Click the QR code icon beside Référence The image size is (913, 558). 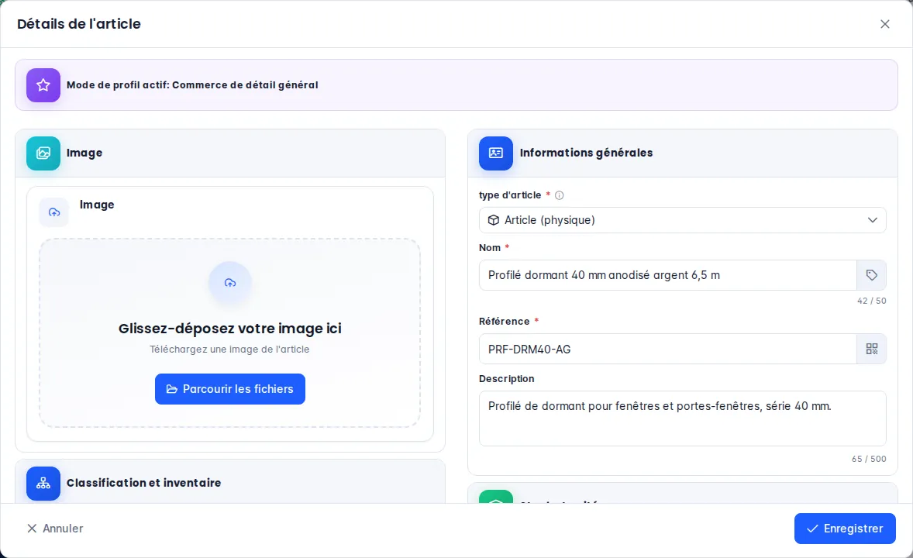(x=872, y=349)
